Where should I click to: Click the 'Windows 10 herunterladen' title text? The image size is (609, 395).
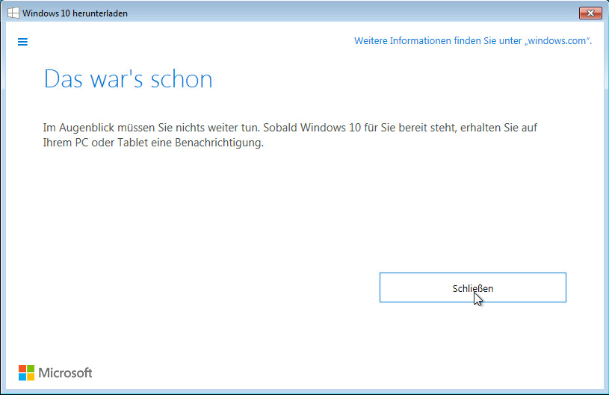pos(75,13)
